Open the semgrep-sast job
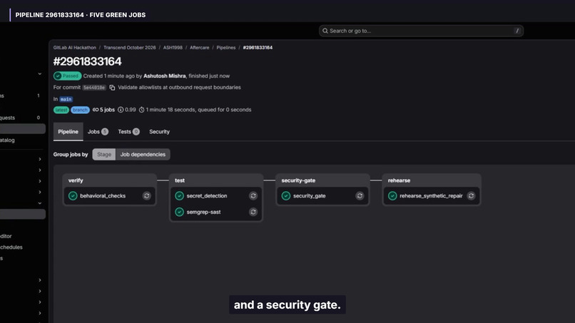 pos(203,212)
